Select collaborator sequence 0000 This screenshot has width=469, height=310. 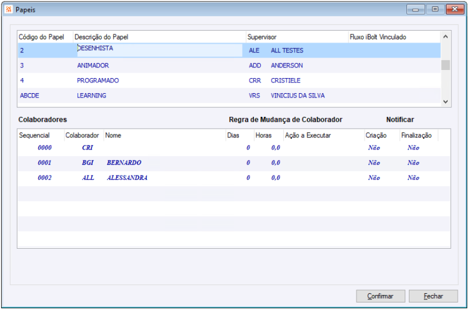tap(44, 147)
